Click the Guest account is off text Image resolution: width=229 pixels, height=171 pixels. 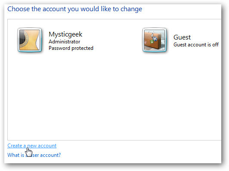tap(196, 45)
